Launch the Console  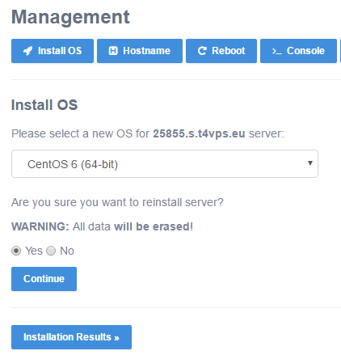pos(298,51)
